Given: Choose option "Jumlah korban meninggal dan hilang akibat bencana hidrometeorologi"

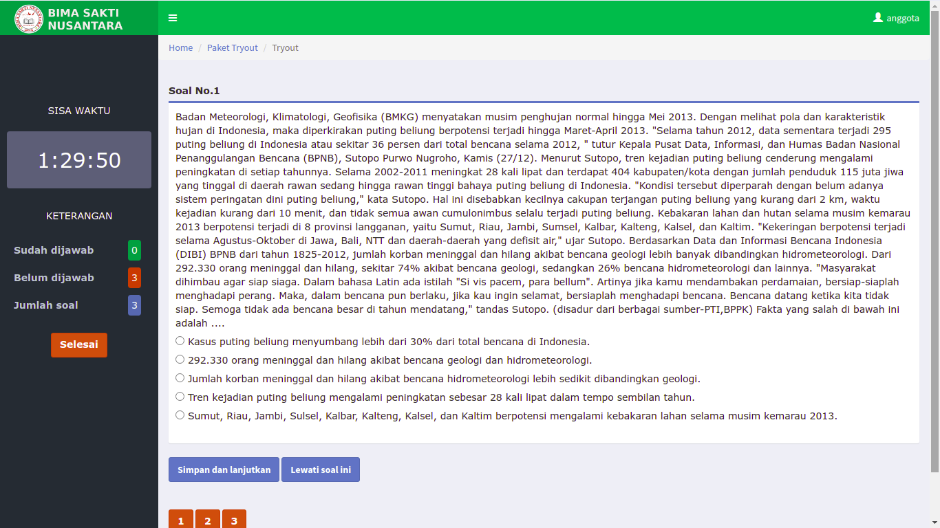Looking at the screenshot, I should [x=180, y=378].
